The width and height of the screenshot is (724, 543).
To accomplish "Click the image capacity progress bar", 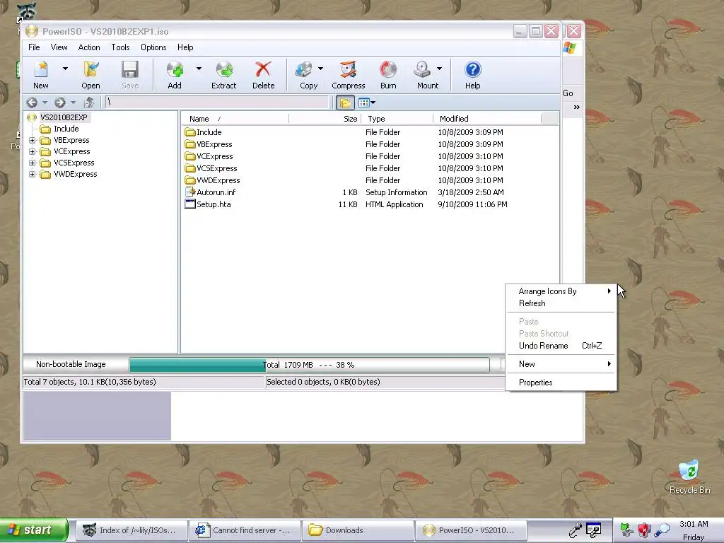I will (309, 365).
